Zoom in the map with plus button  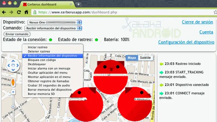pyautogui.click(x=13, y=92)
